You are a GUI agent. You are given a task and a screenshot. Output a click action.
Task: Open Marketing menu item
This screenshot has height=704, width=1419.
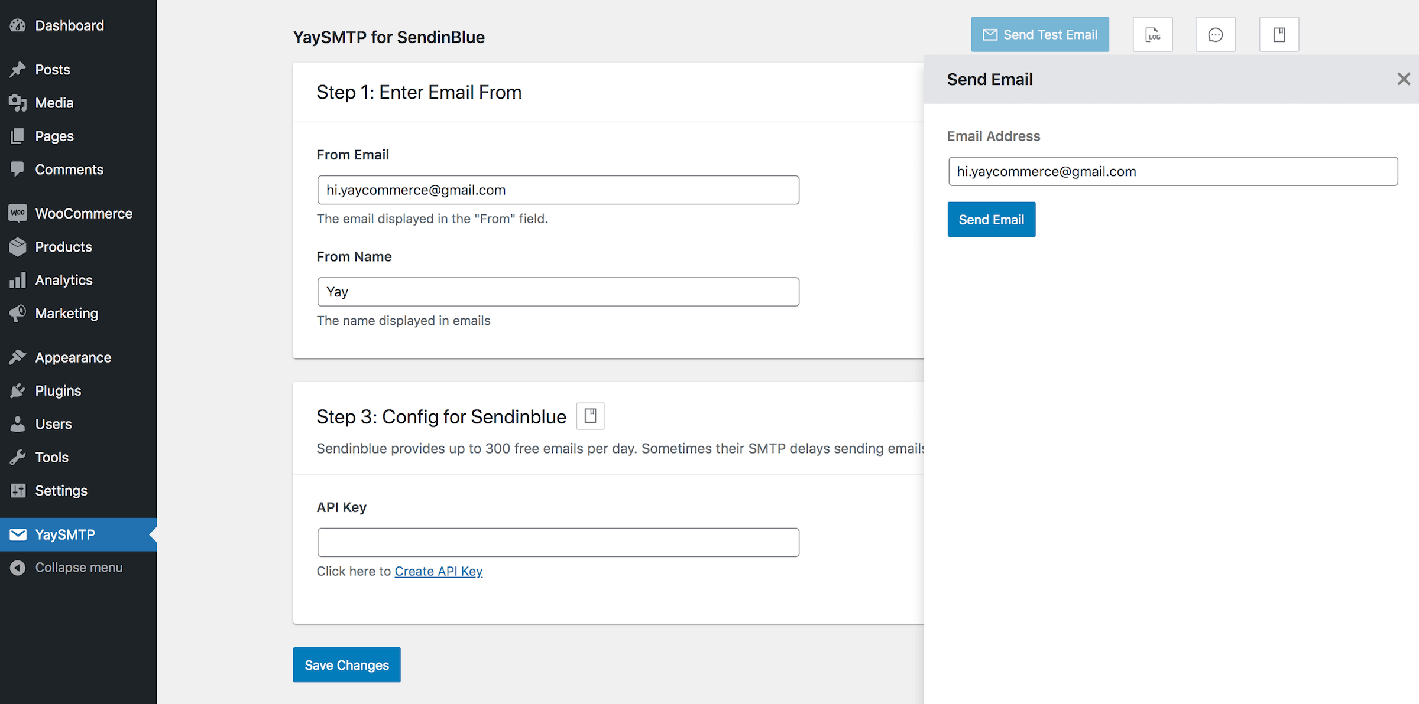78,313
